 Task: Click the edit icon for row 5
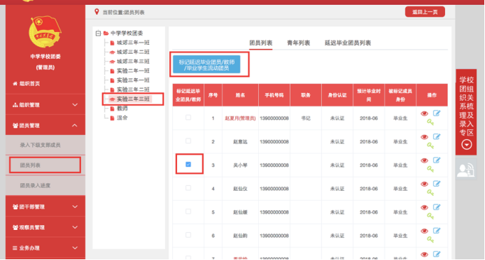437,207
